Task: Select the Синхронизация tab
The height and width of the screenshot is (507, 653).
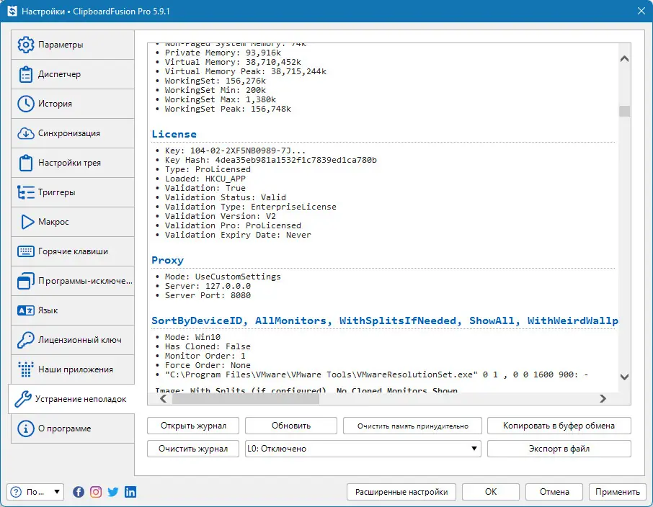Action: 73,133
